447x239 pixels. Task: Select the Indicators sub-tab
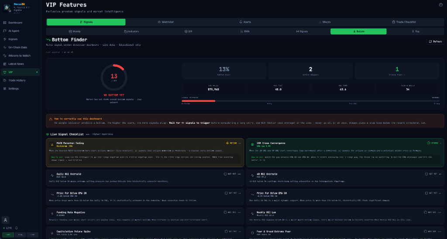pyautogui.click(x=131, y=31)
